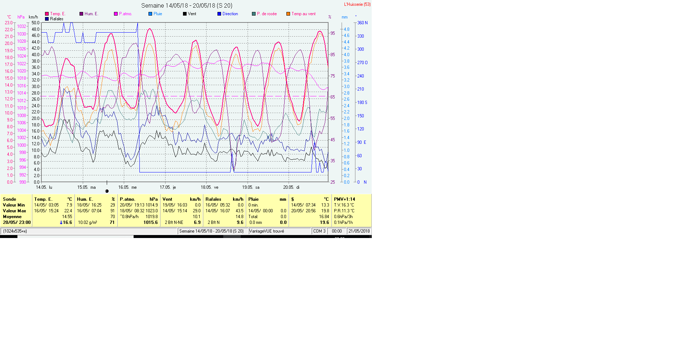Click the light blue Pluie legend swatch
This screenshot has width=697, height=338.
tap(150, 14)
